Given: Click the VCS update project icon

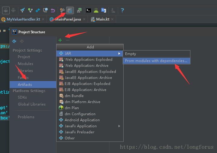Looking at the screenshot, I should [x=23, y=10].
